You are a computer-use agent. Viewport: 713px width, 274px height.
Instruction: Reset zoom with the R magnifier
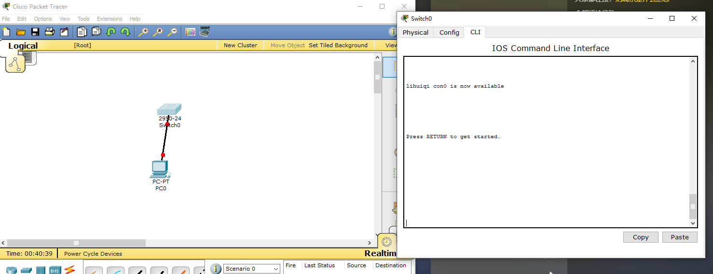[158, 32]
